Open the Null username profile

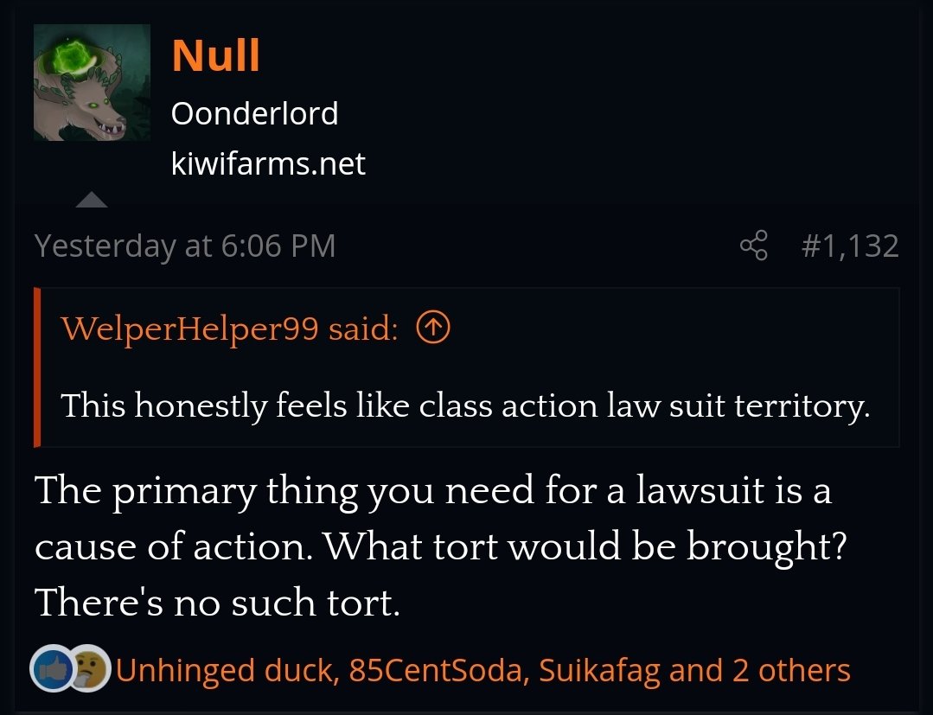215,55
